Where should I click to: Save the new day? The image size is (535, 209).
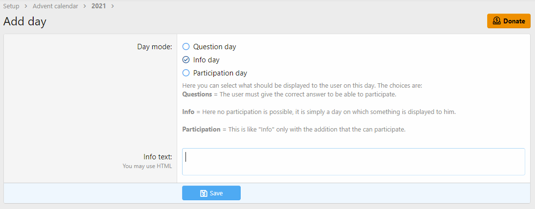(x=211, y=193)
